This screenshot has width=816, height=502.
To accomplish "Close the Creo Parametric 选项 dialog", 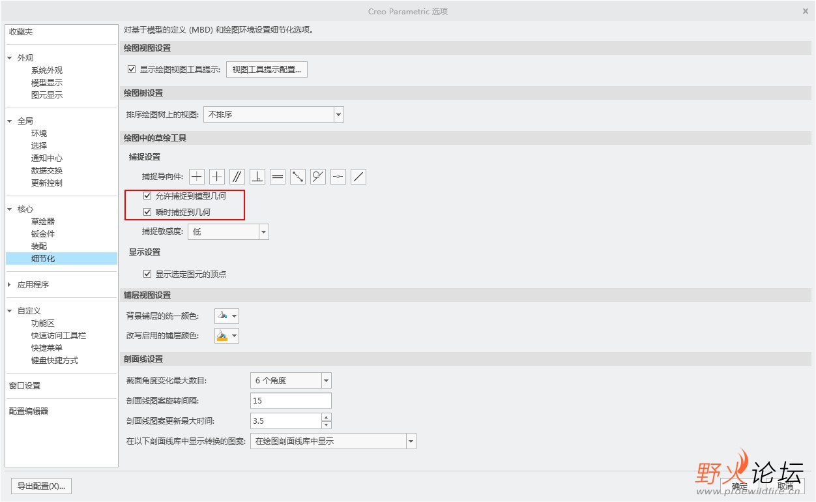I will click(805, 11).
